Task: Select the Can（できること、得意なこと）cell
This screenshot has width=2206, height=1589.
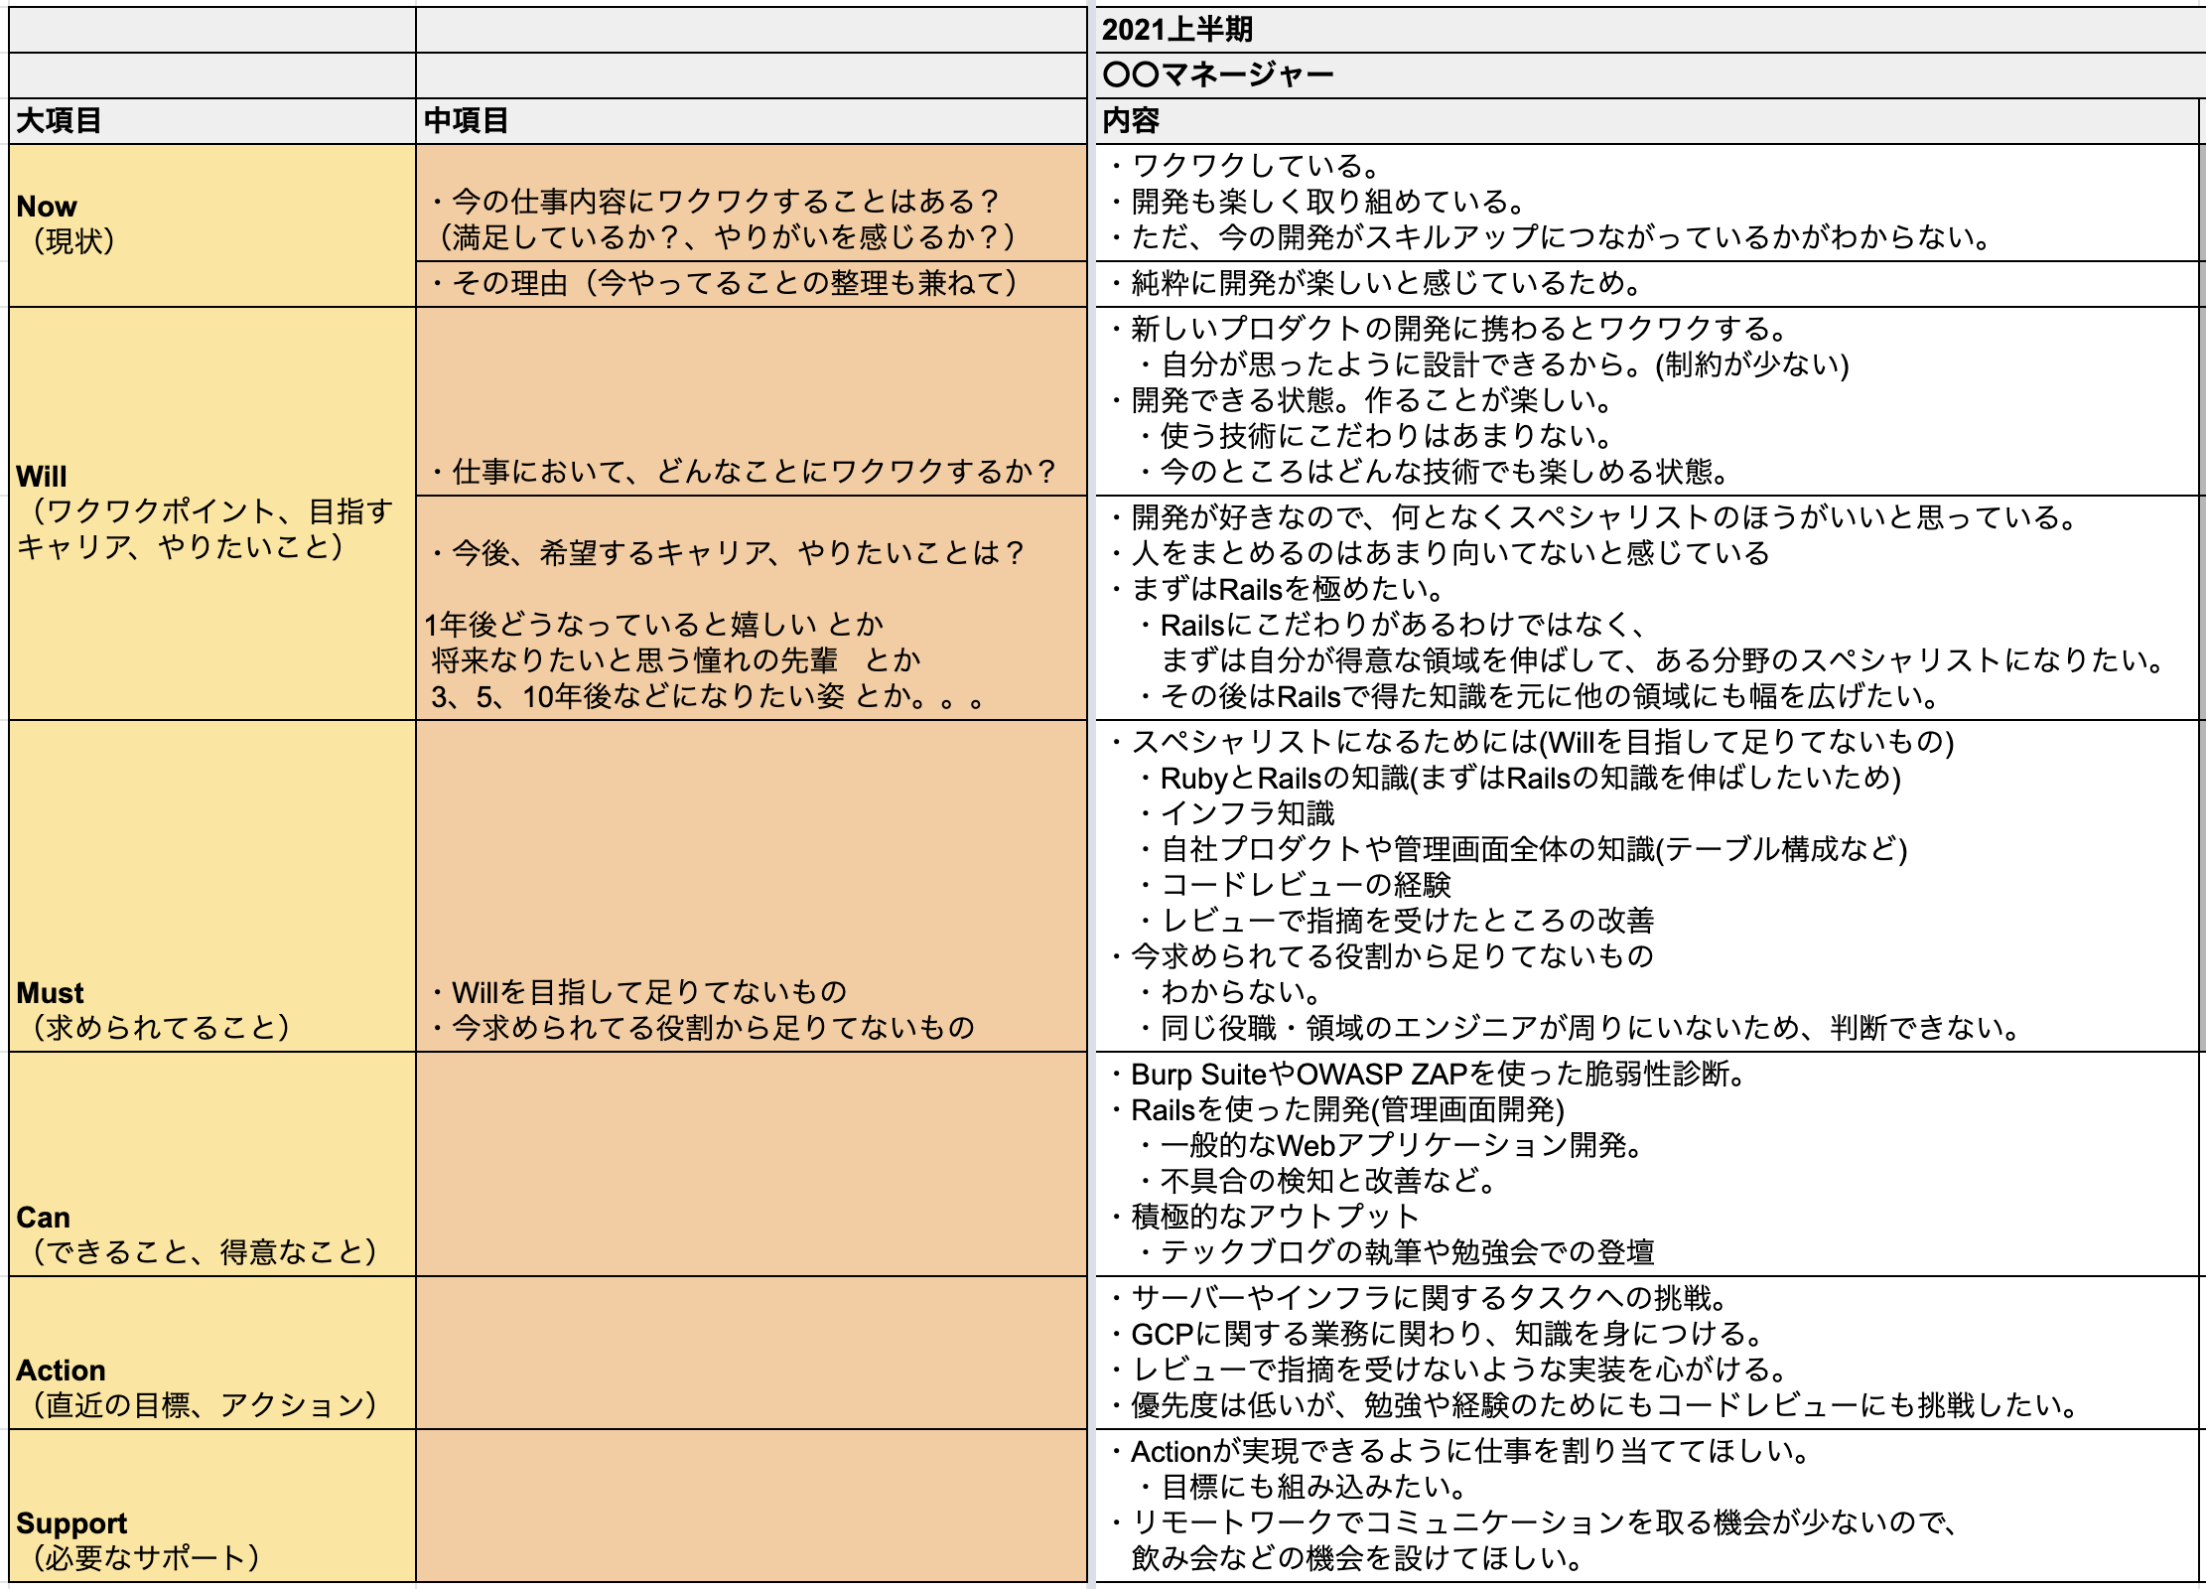Action: 211,1164
